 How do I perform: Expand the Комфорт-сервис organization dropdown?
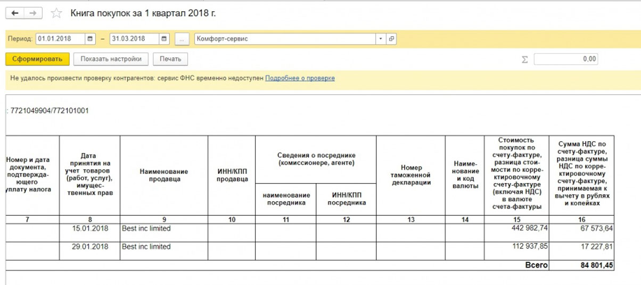click(381, 39)
